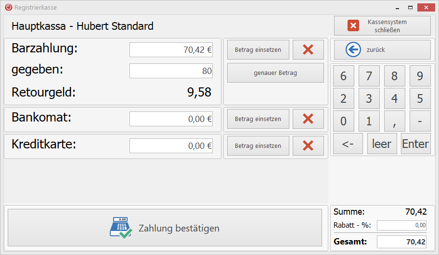Use 'Betrag einsetzen' for Kreditkarte

(258, 146)
